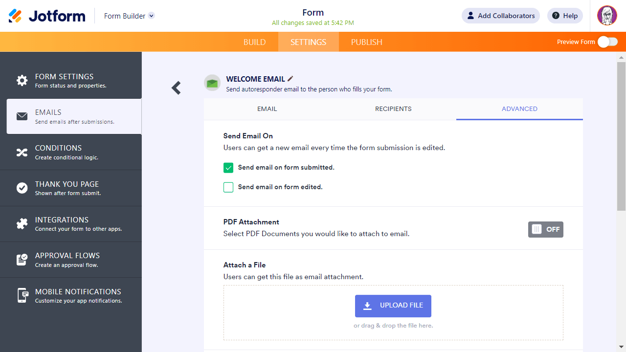This screenshot has width=626, height=352.
Task: Click the Conditions shuffle icon
Action: 22,152
